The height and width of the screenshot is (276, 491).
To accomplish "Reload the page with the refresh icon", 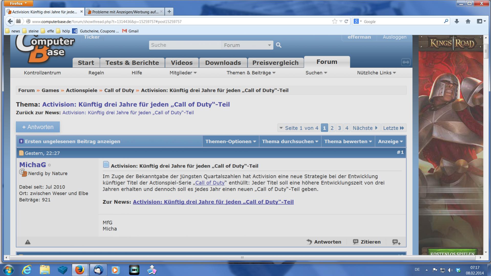I will (346, 21).
